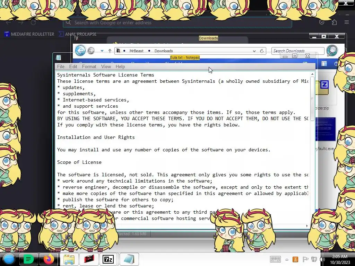This screenshot has width=355, height=266.
Task: Click the Notepad vertical scrollbar thumb
Action: point(312,99)
